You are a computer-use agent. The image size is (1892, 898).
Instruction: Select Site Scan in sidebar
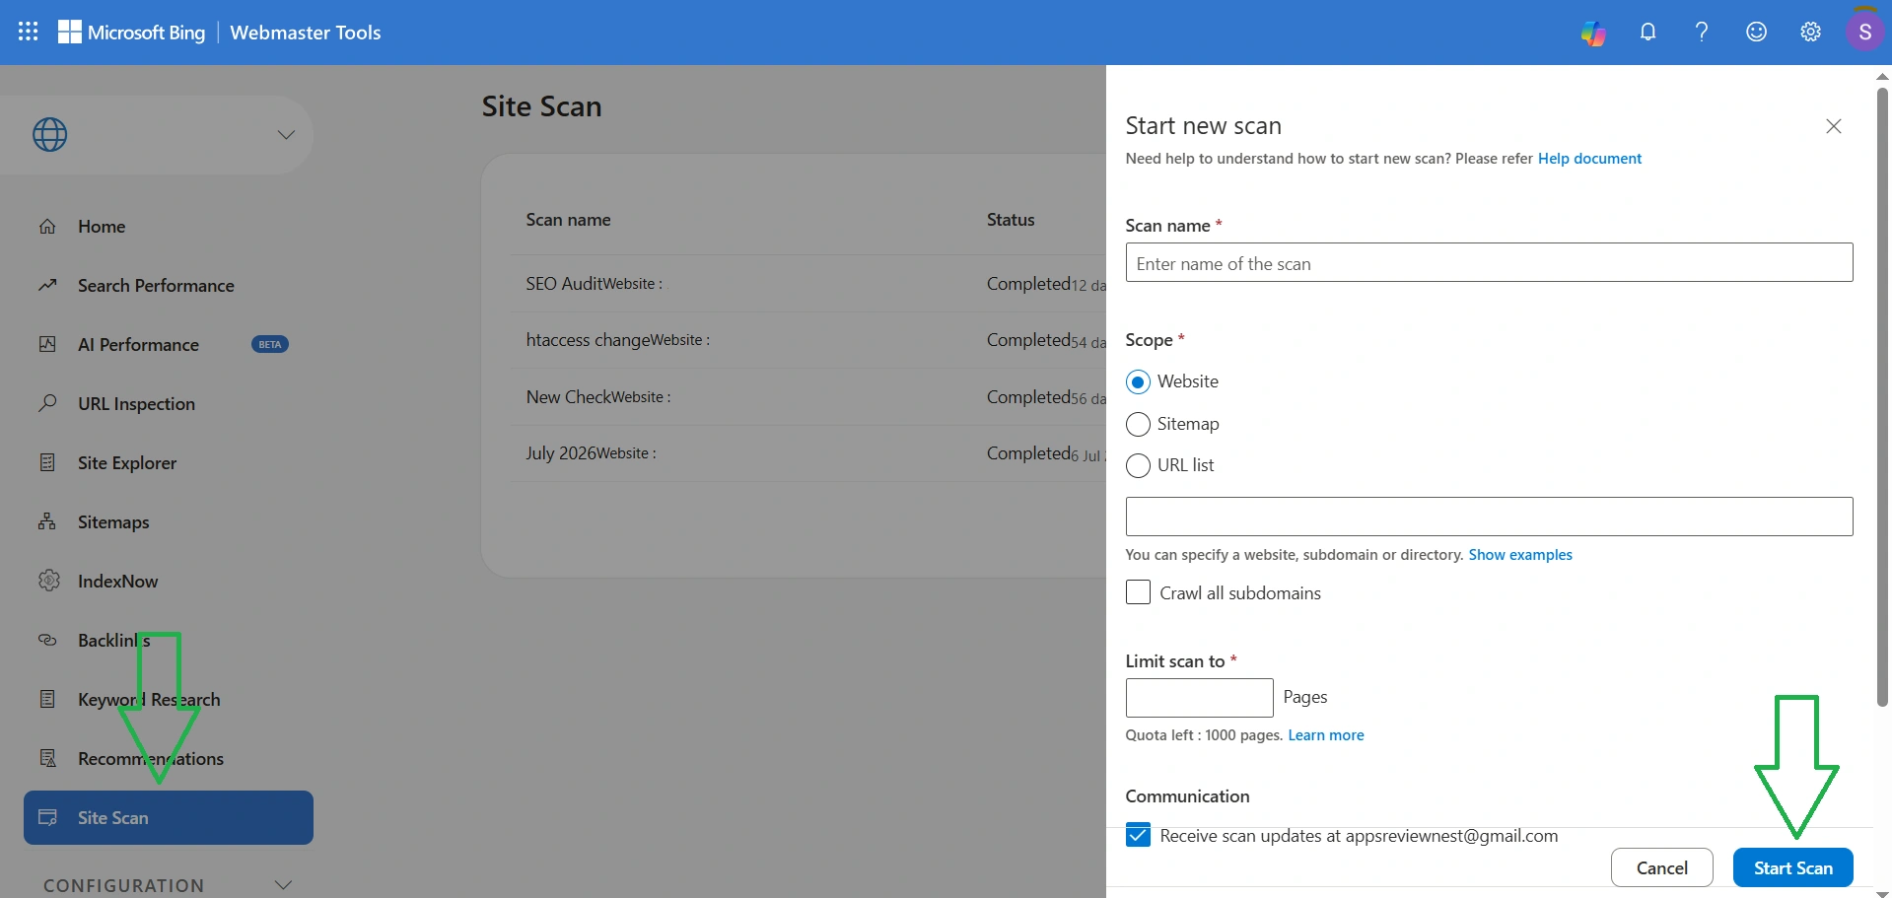(x=169, y=817)
